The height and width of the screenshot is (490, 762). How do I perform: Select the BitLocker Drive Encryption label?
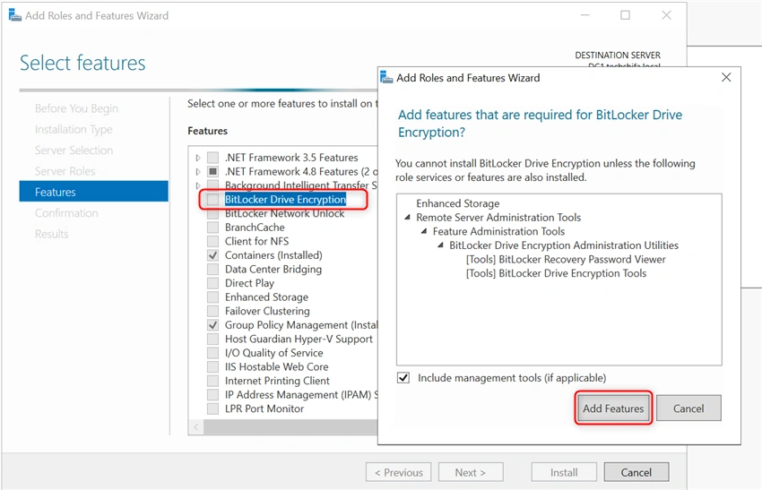tap(285, 199)
